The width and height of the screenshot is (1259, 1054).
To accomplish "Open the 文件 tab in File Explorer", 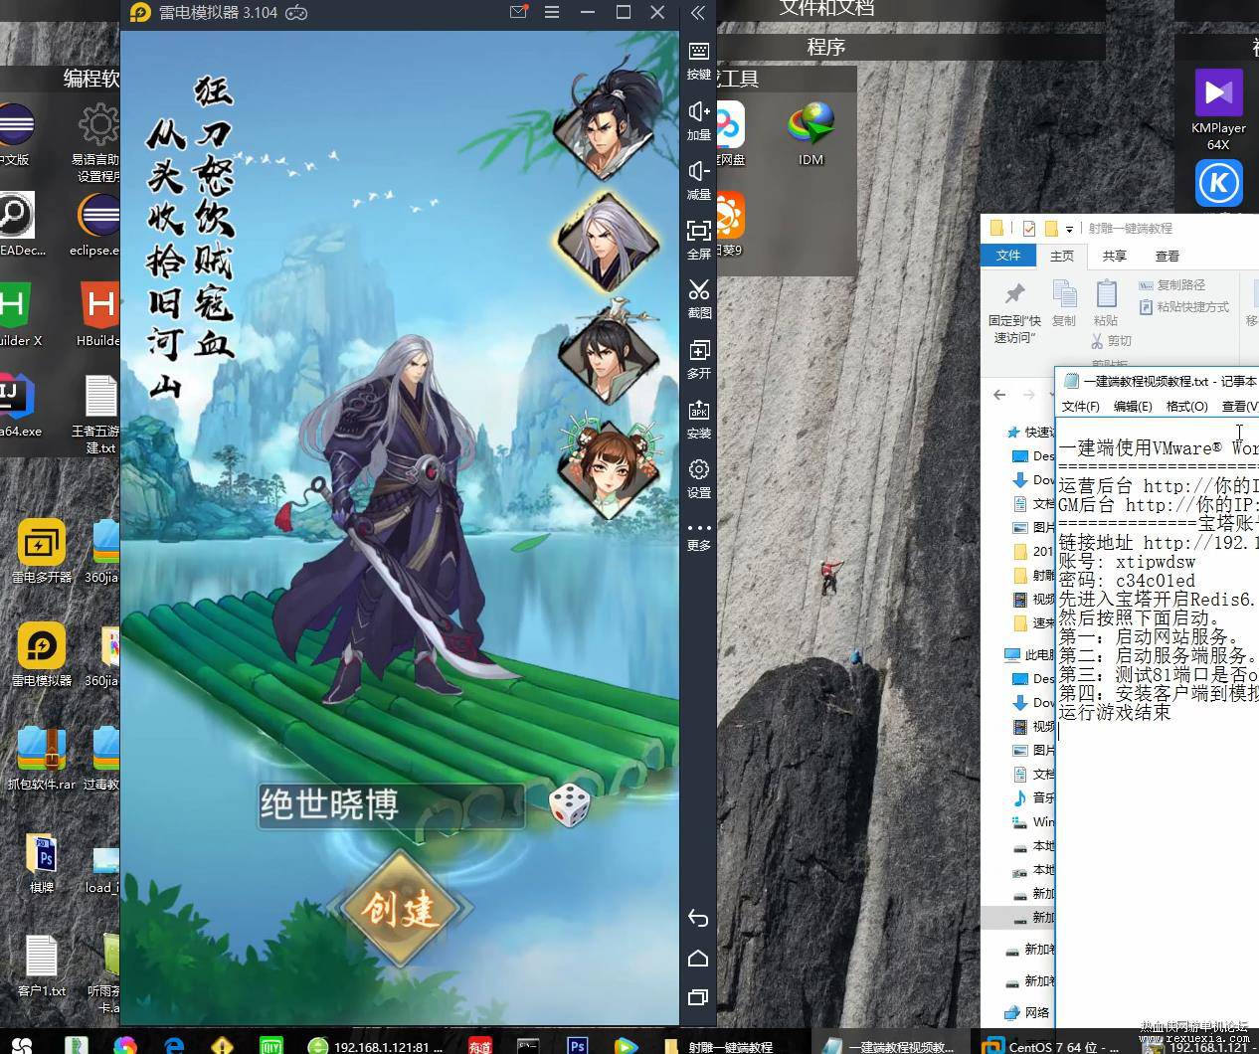I will [1008, 256].
